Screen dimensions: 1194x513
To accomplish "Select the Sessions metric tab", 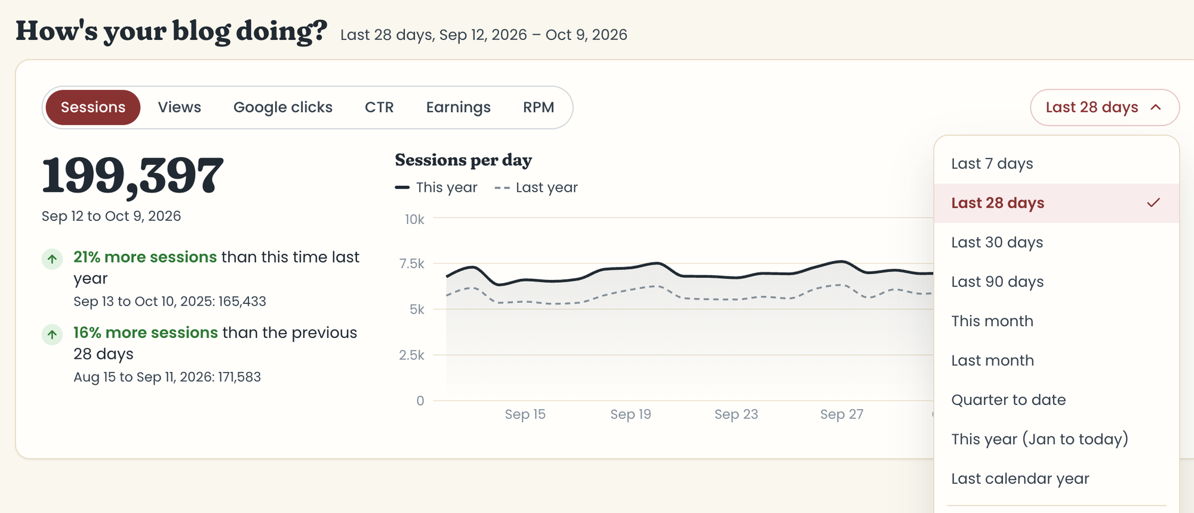I will click(x=93, y=107).
